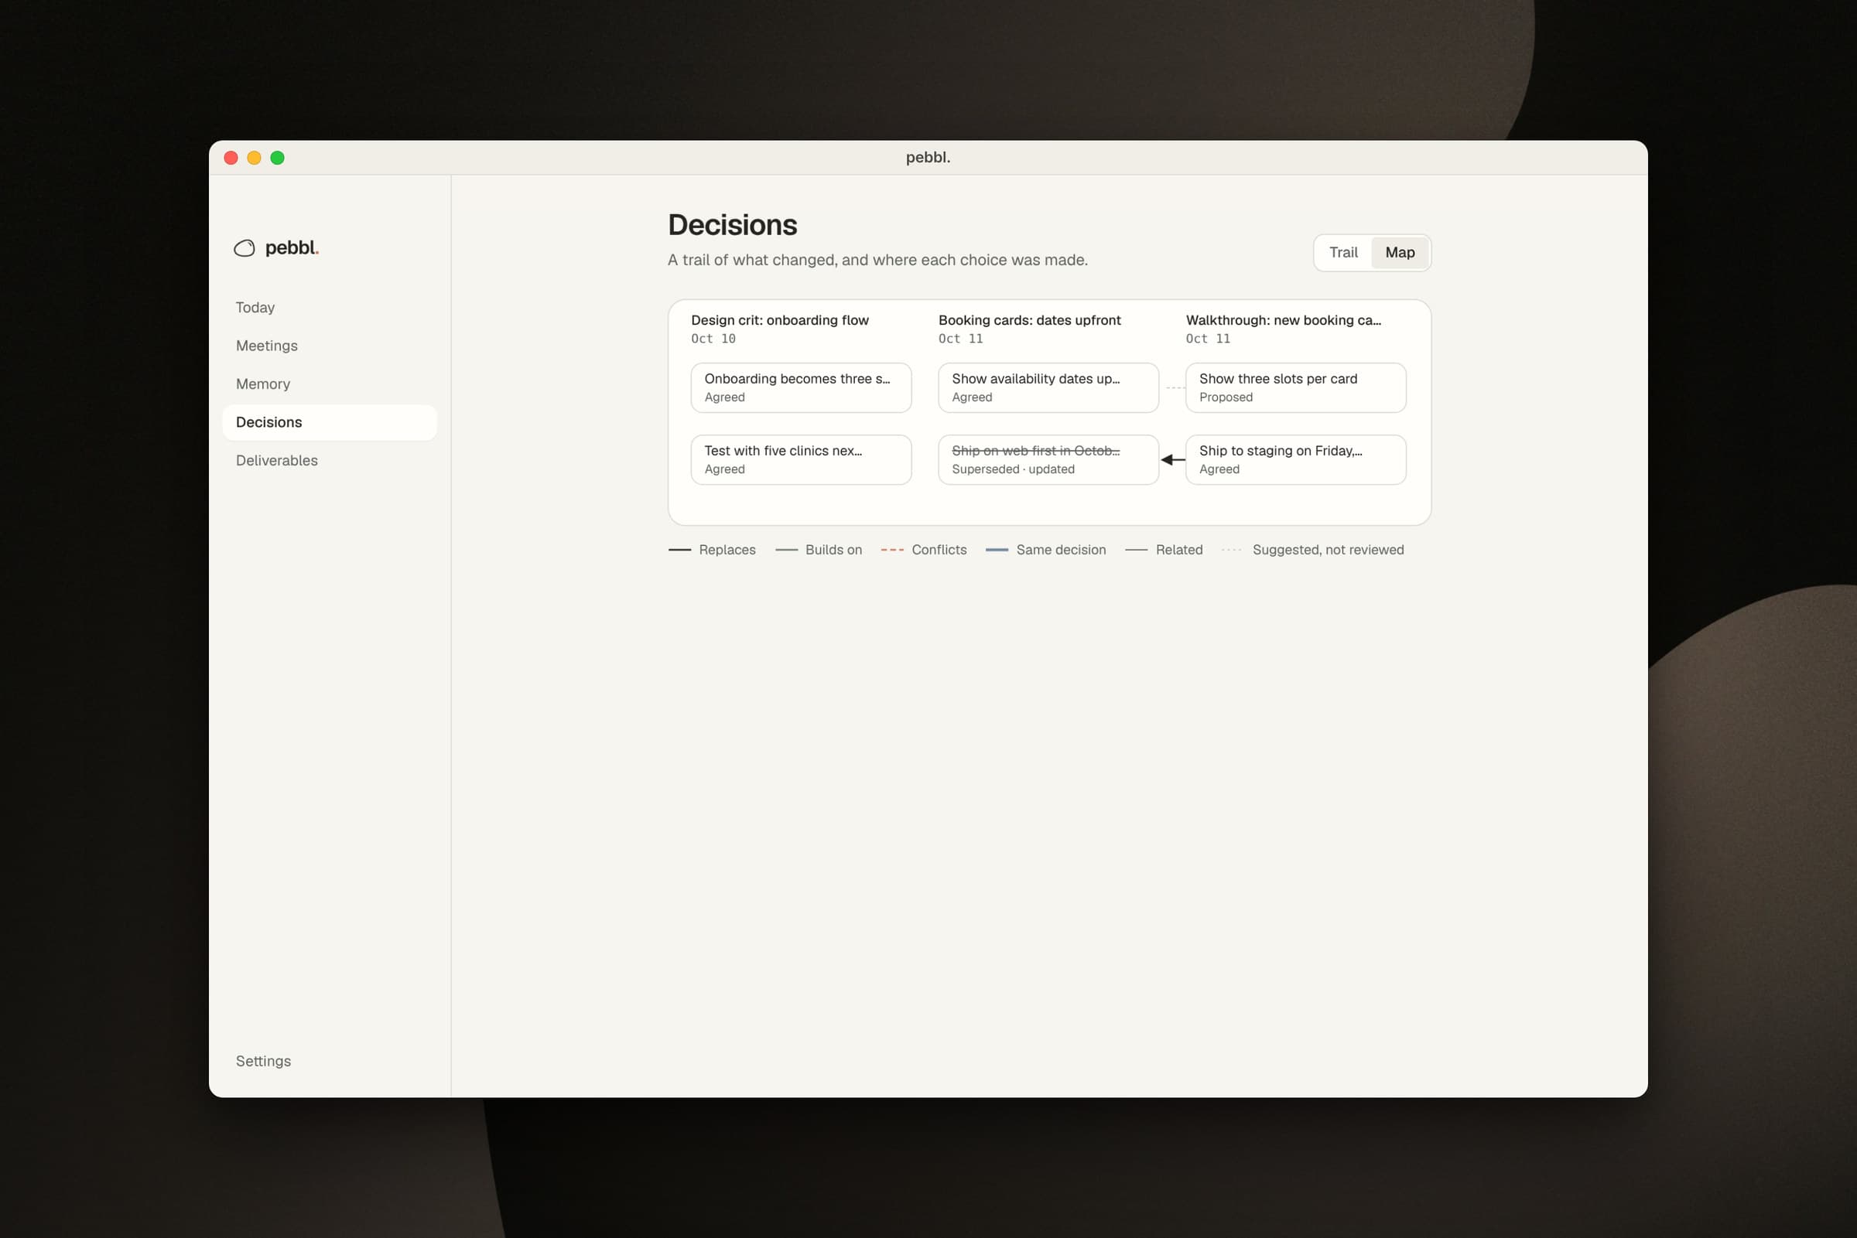This screenshot has height=1238, width=1857.
Task: Click the 'Decisions' page title
Action: tap(732, 225)
